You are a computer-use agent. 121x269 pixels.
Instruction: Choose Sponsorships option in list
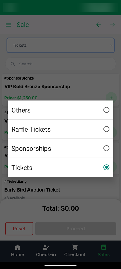coord(60,148)
